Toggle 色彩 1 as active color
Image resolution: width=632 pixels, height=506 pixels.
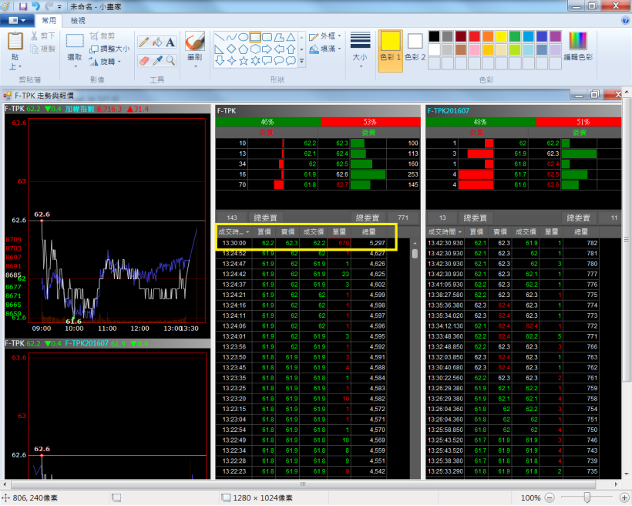point(391,46)
